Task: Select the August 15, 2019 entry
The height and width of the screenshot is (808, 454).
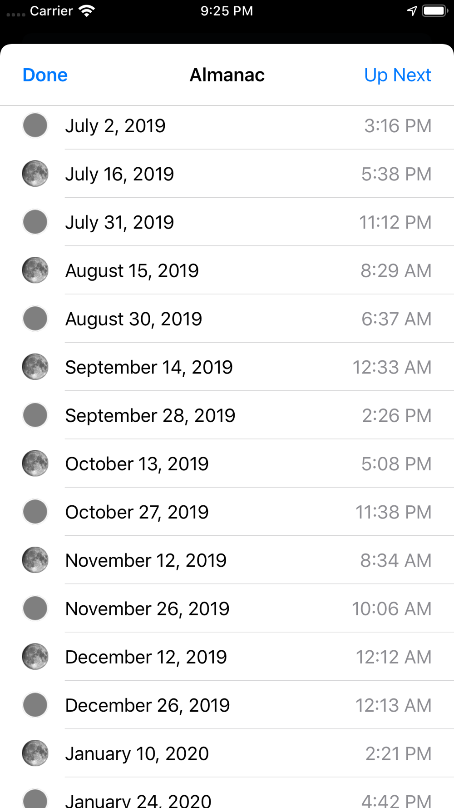Action: [x=227, y=270]
